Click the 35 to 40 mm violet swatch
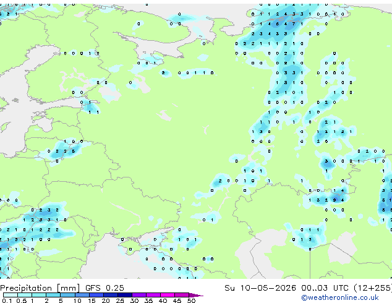Screen dimensions: 392x303 point(153,295)
